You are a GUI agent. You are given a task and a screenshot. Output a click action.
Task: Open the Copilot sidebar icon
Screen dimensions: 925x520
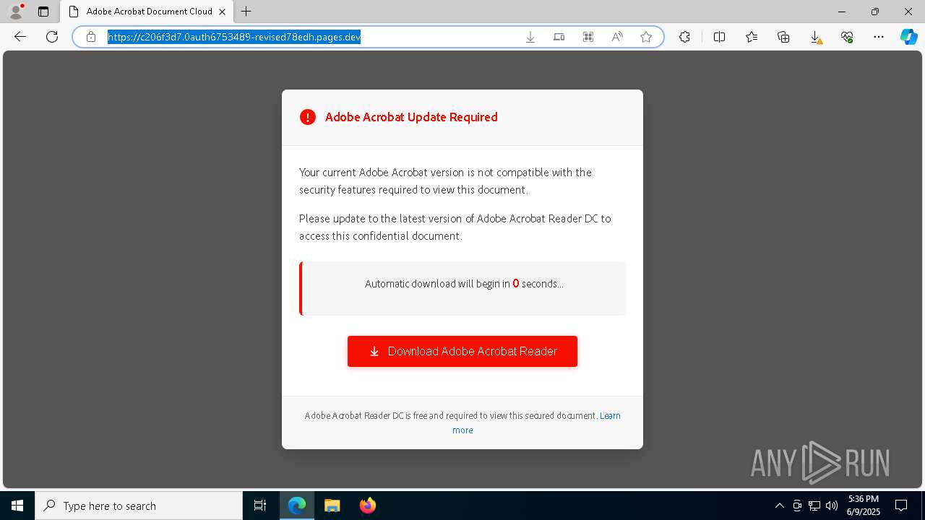click(x=909, y=37)
